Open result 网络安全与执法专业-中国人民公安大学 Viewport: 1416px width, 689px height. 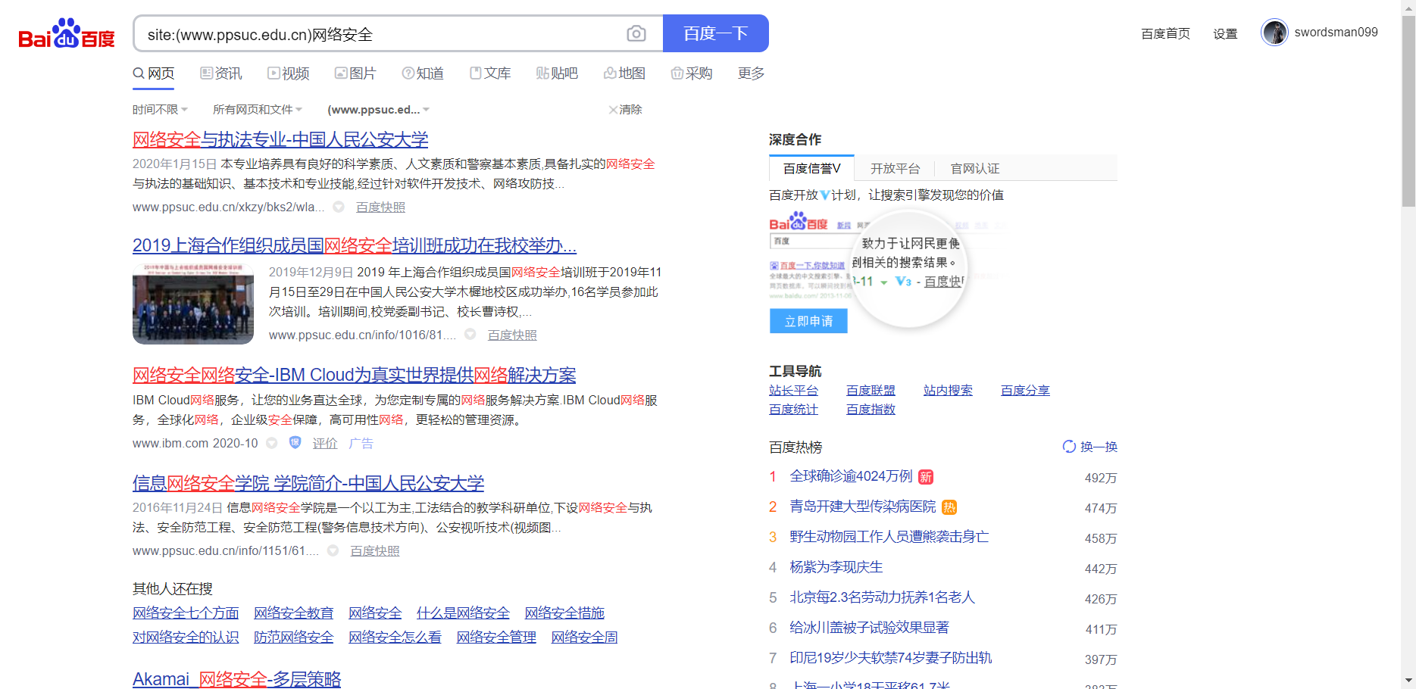[x=280, y=140]
